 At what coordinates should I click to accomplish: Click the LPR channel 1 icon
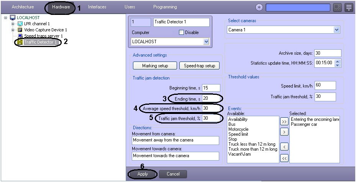click(x=20, y=24)
